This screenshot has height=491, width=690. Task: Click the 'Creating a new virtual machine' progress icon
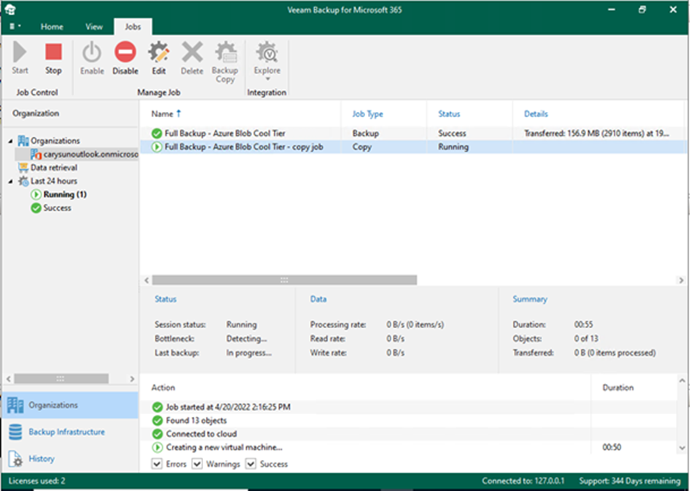[157, 447]
